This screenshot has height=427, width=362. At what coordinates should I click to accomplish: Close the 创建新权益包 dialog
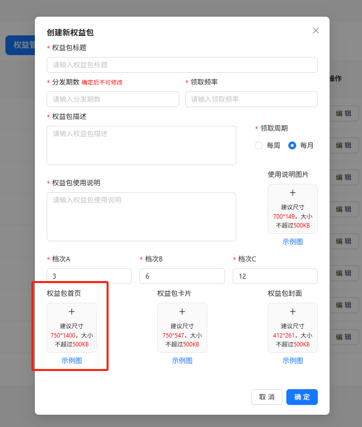[316, 30]
